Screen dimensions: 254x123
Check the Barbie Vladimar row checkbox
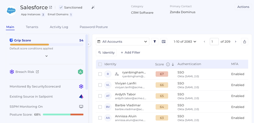(100, 107)
